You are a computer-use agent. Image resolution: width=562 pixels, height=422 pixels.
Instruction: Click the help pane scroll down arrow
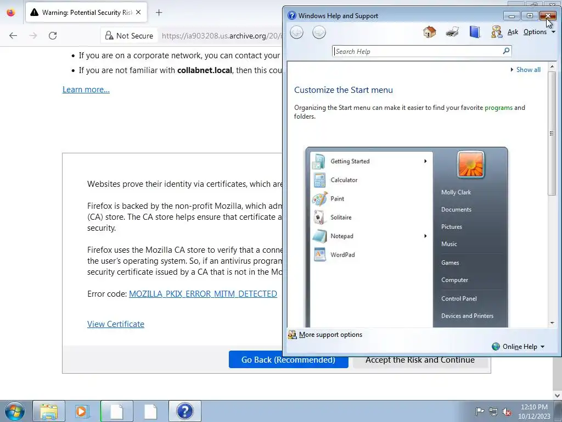point(552,323)
